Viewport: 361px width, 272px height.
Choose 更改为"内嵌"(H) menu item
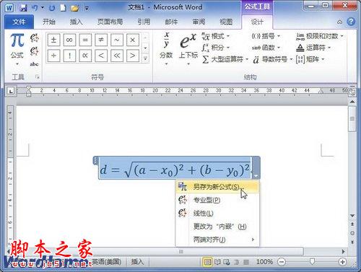pyautogui.click(x=217, y=227)
